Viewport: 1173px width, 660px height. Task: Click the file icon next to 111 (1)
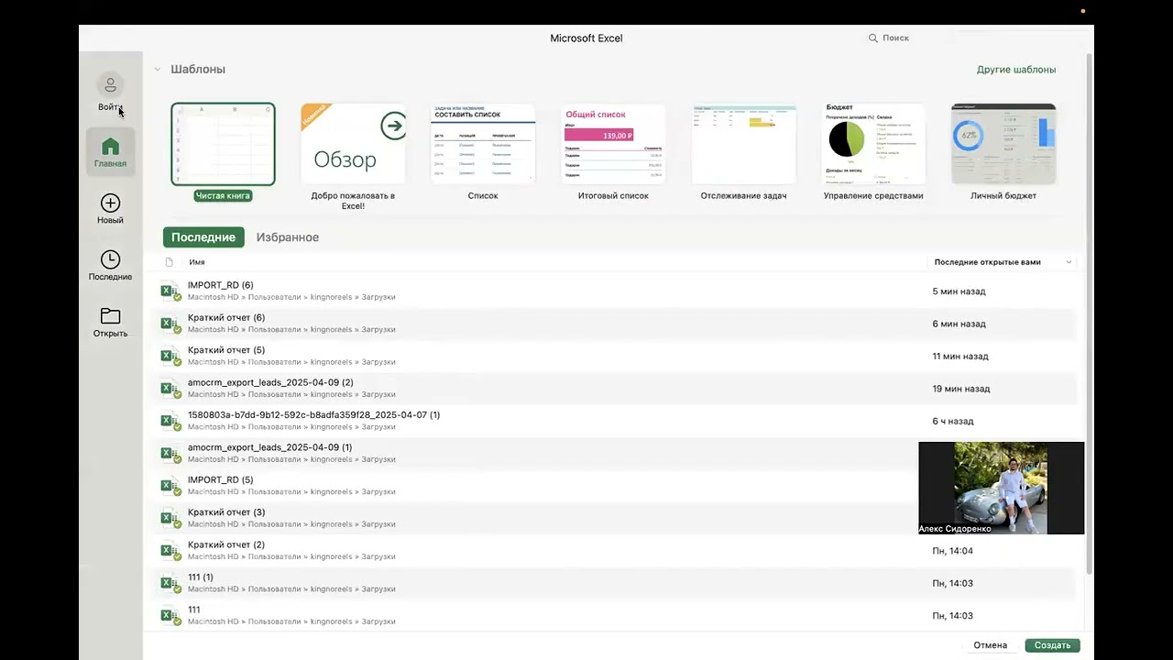click(170, 584)
